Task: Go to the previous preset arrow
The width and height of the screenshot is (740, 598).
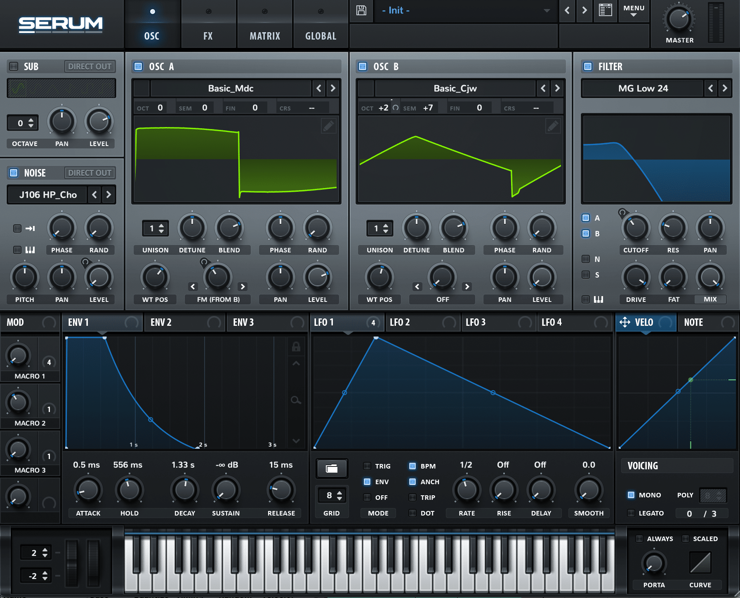Action: tap(567, 10)
